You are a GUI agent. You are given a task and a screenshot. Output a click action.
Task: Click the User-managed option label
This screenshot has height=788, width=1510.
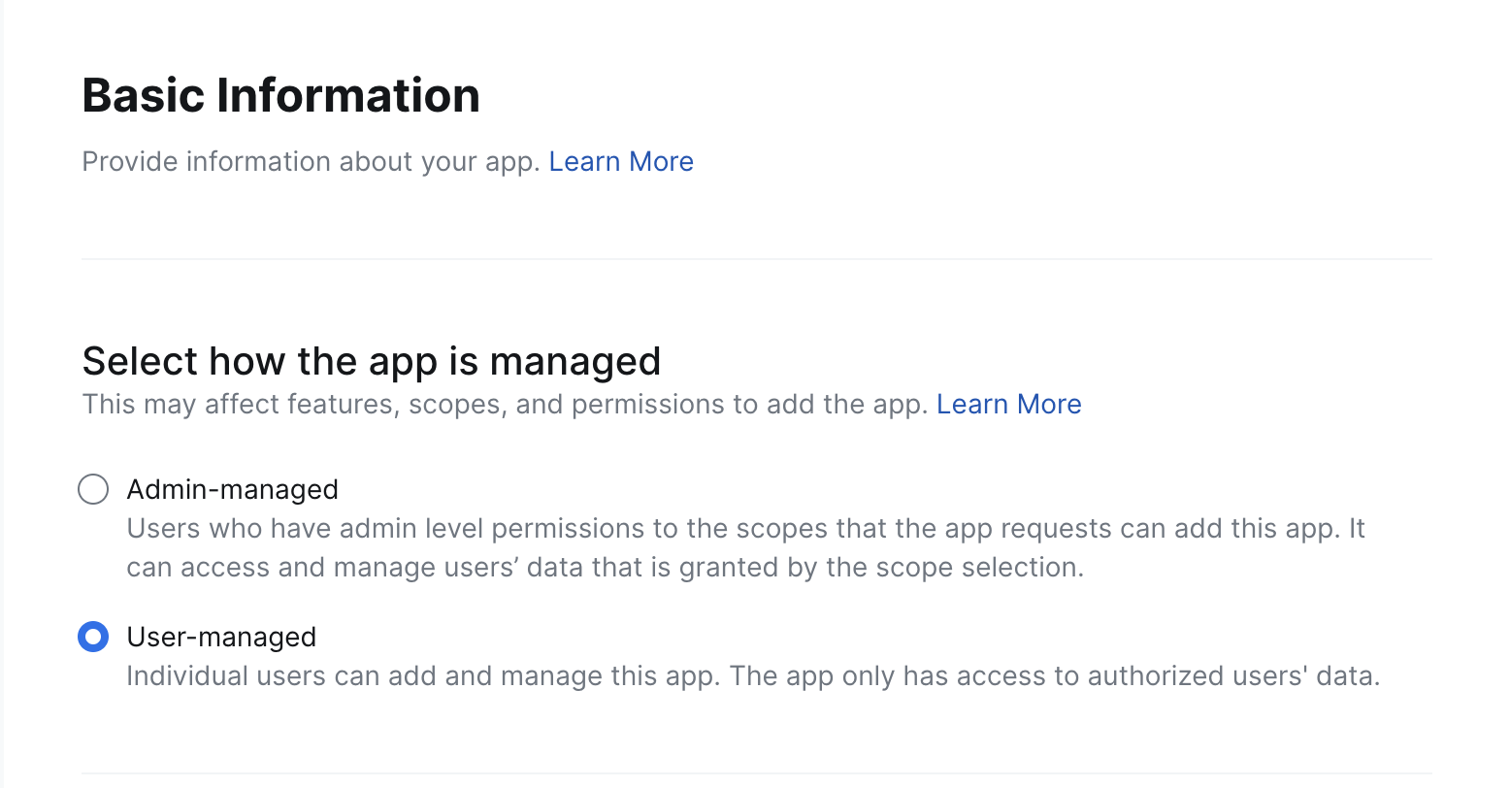[x=221, y=637]
